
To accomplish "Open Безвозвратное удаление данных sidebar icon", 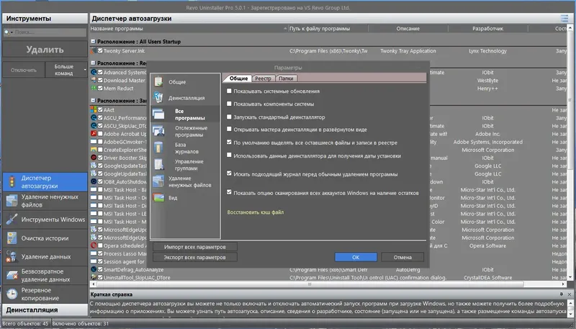I will [12, 275].
